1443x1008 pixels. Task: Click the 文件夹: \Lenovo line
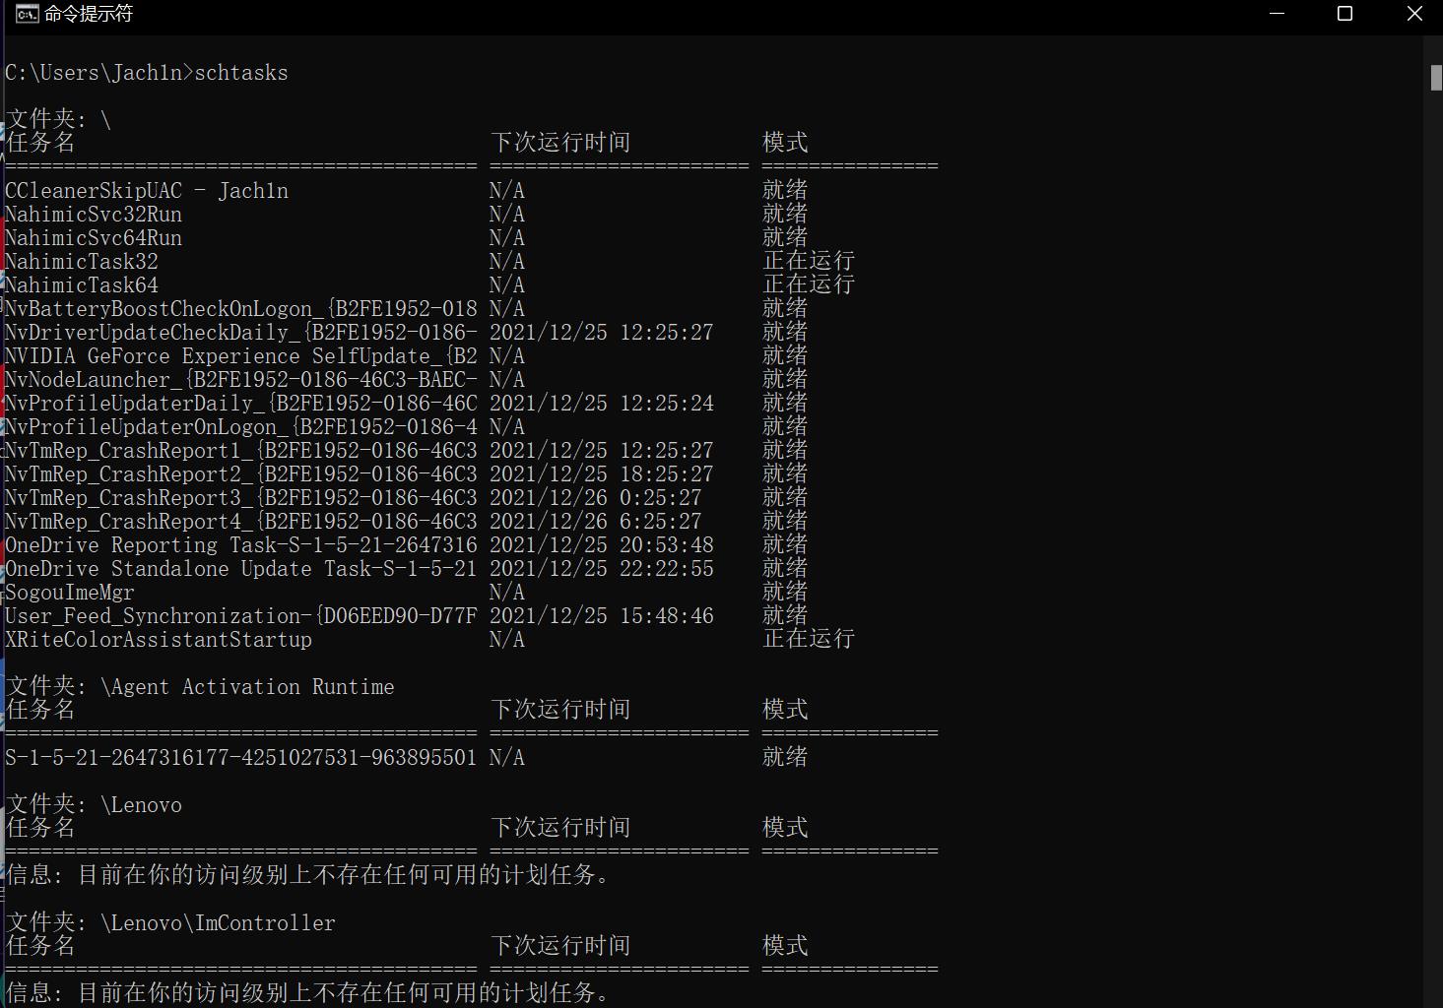coord(94,804)
